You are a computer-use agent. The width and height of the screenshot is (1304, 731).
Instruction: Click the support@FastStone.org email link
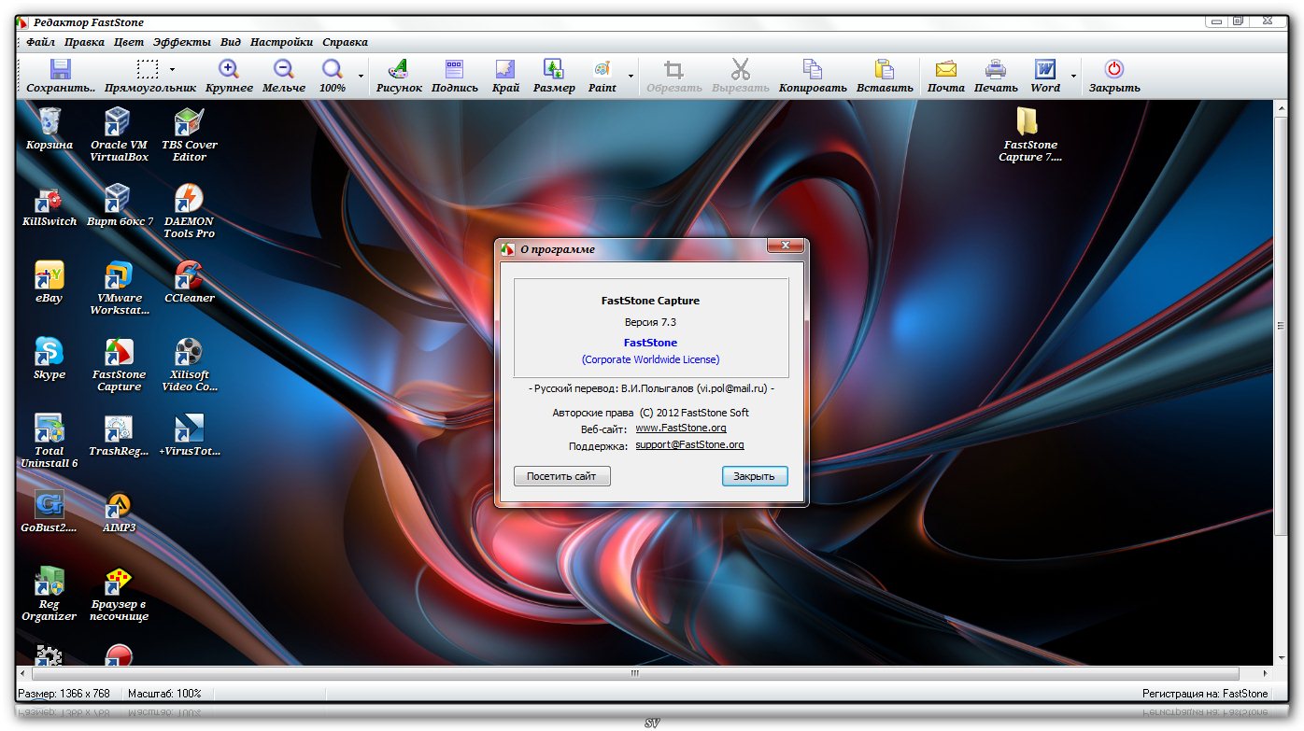coord(689,445)
